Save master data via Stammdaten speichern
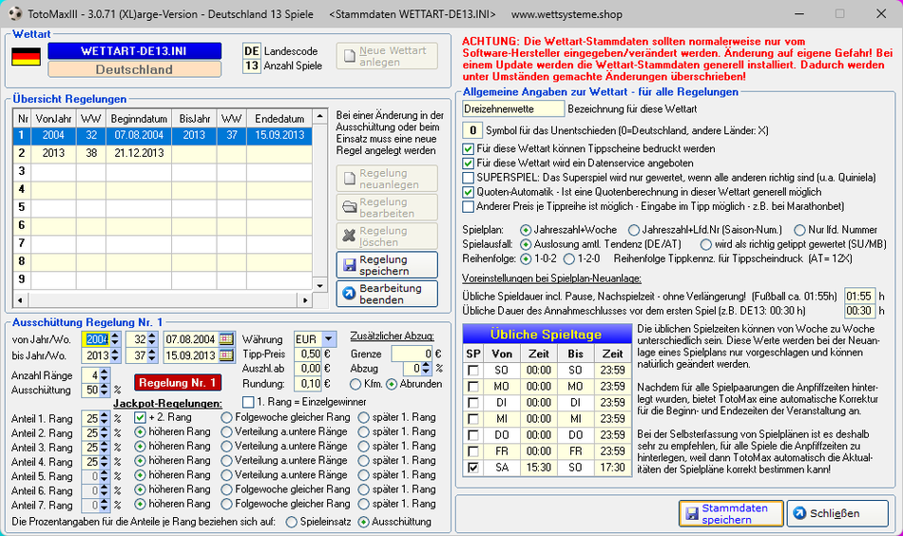This screenshot has width=903, height=536. [x=731, y=513]
